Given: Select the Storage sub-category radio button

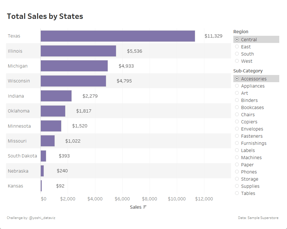Looking at the screenshot, I should pyautogui.click(x=237, y=179).
